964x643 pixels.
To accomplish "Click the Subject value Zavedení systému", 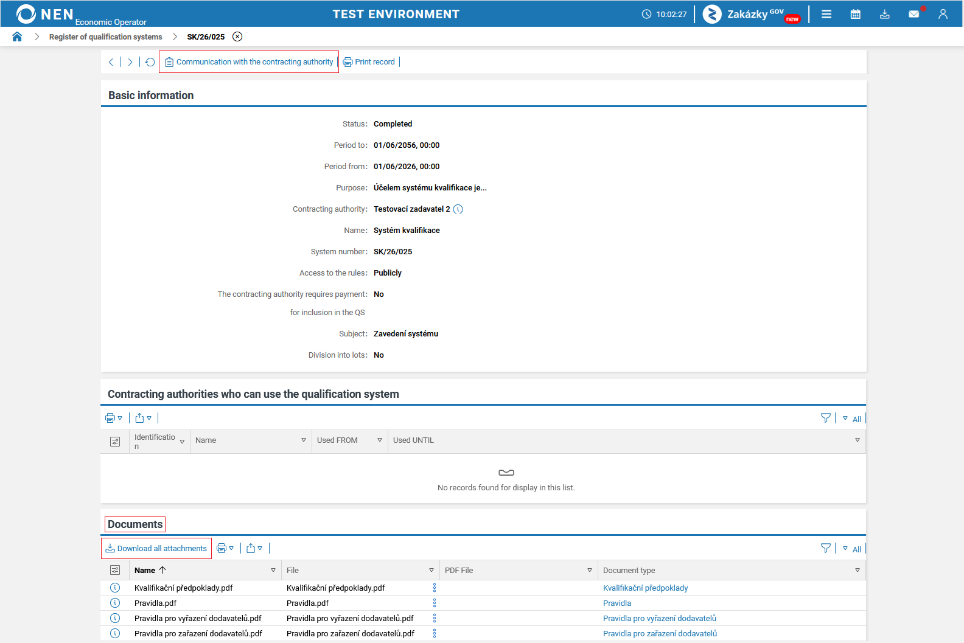I will coord(406,334).
